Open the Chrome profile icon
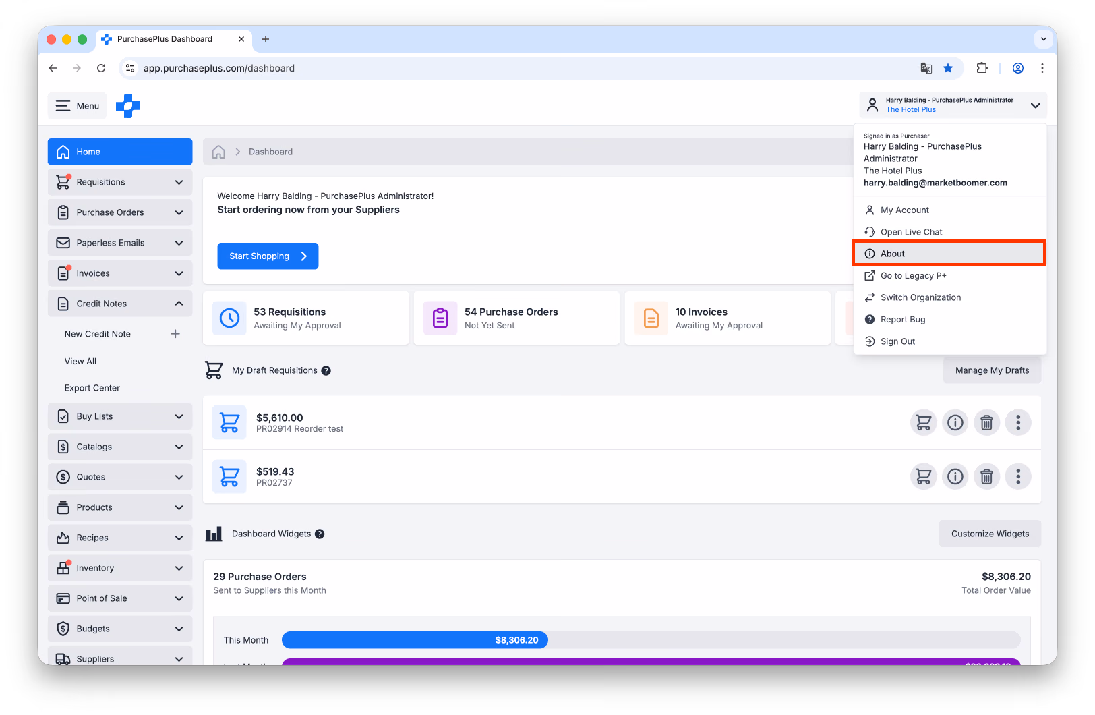This screenshot has height=715, width=1095. pyautogui.click(x=1018, y=68)
